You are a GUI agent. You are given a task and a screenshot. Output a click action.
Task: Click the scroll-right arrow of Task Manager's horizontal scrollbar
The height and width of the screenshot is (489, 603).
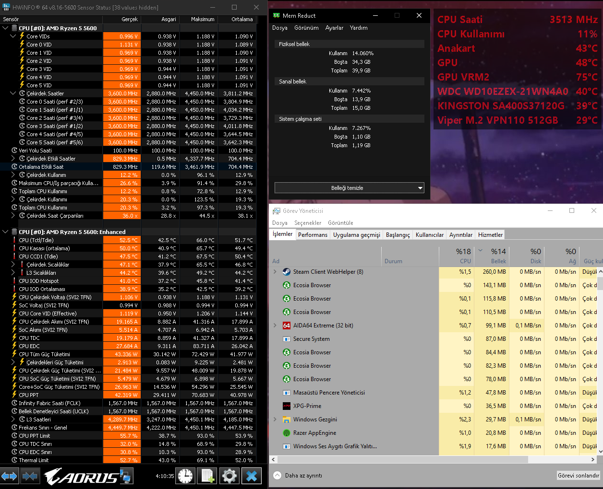593,459
